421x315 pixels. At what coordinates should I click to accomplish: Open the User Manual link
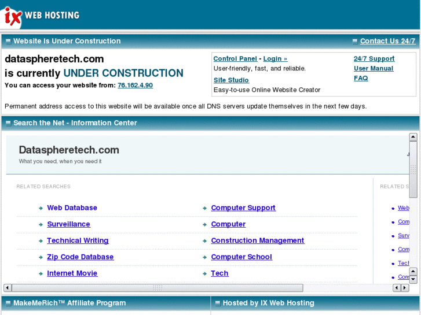coord(374,68)
